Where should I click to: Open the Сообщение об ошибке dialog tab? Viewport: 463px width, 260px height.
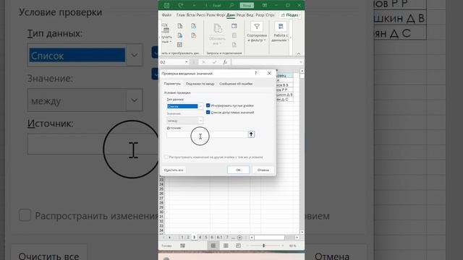[x=236, y=84]
